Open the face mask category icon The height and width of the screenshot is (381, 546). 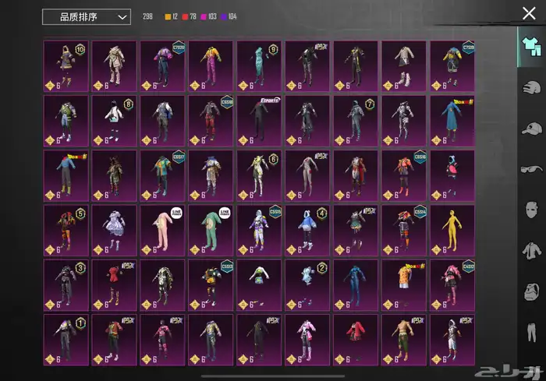point(530,210)
